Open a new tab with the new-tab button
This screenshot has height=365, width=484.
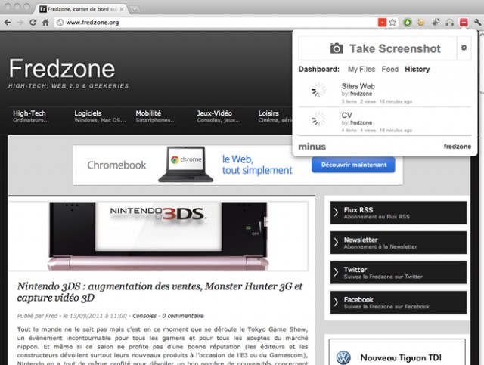point(135,9)
